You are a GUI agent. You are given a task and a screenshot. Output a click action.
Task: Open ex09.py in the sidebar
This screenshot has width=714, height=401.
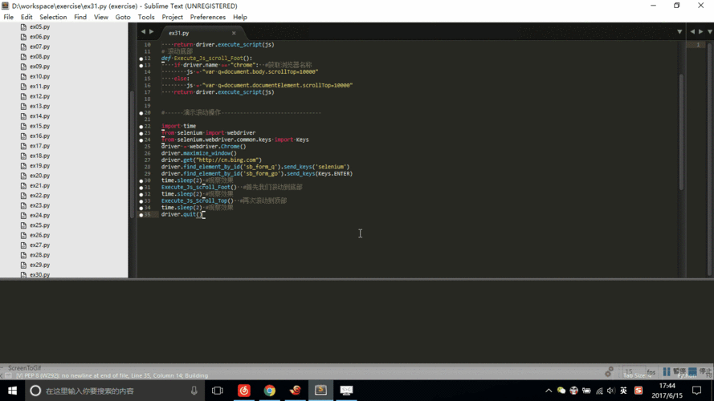[39, 67]
